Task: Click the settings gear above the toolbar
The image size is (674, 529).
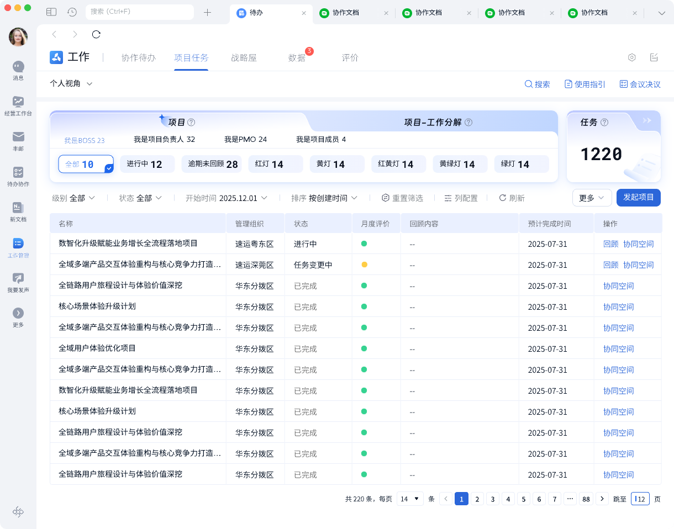Action: tap(631, 57)
